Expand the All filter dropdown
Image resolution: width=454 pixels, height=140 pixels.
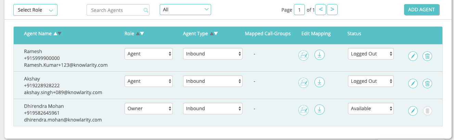[185, 10]
